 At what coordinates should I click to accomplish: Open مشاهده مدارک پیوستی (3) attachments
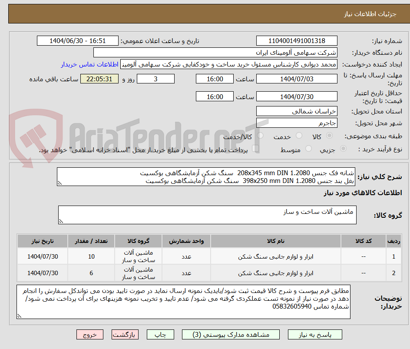pos(231,334)
